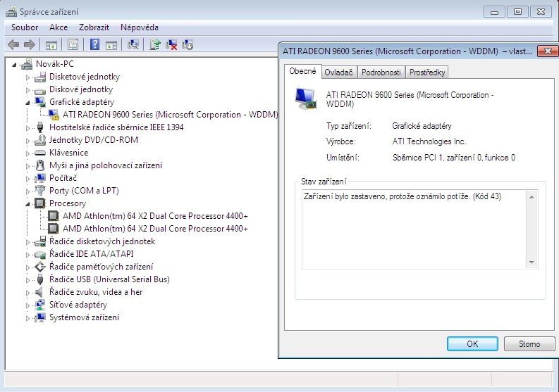Select Řadiče paměťových zařízení in the tree

[101, 267]
